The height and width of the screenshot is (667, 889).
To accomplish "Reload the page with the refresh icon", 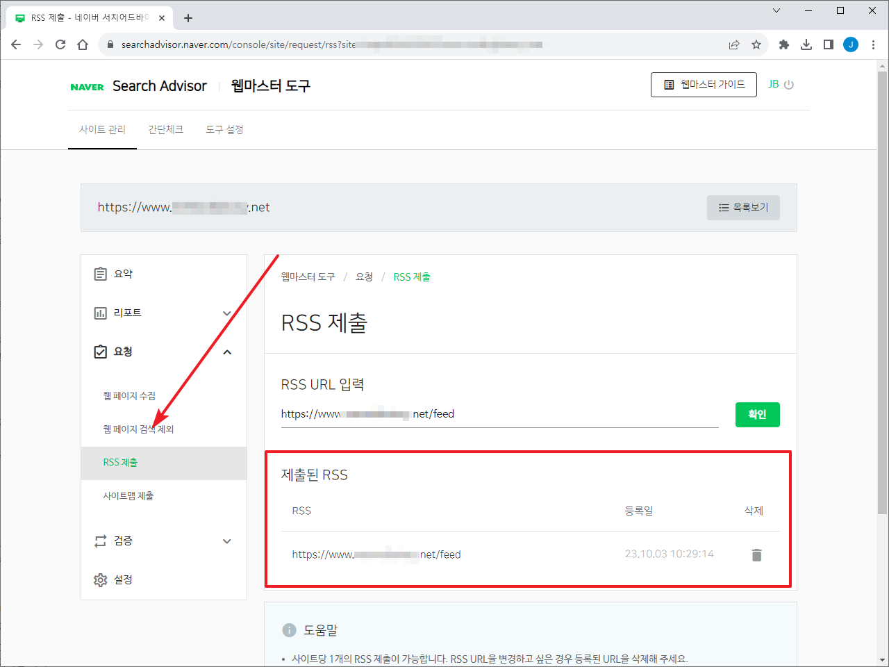I will (x=60, y=44).
